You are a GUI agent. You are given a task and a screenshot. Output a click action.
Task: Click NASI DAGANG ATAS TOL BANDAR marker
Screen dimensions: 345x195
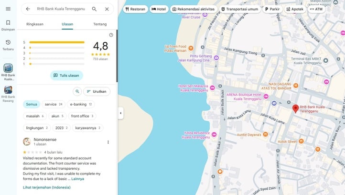[296, 86]
